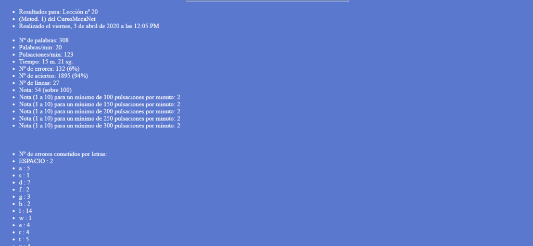Select the 'Palabras/min: 20' line
533x246 pixels.
coord(40,47)
